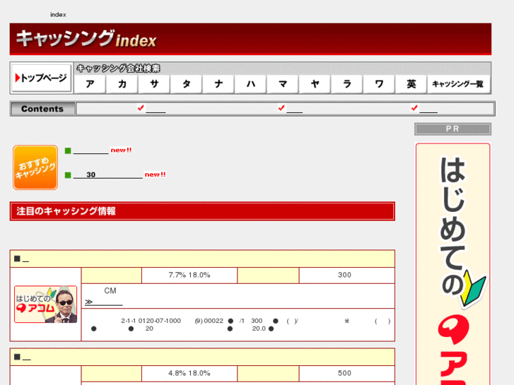Select the カ kana index tab
Image resolution: width=514 pixels, height=385 pixels.
(122, 84)
